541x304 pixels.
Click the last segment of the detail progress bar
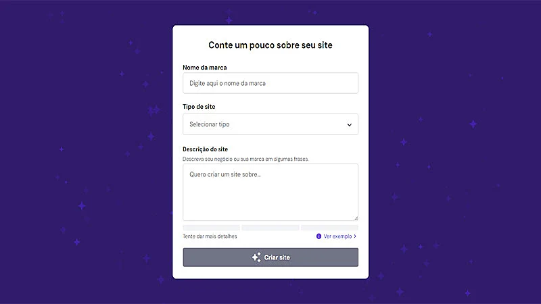pos(329,228)
